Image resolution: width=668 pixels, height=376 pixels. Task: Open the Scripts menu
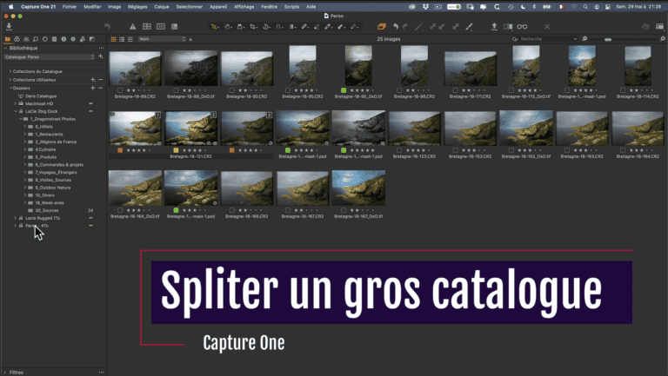point(292,7)
